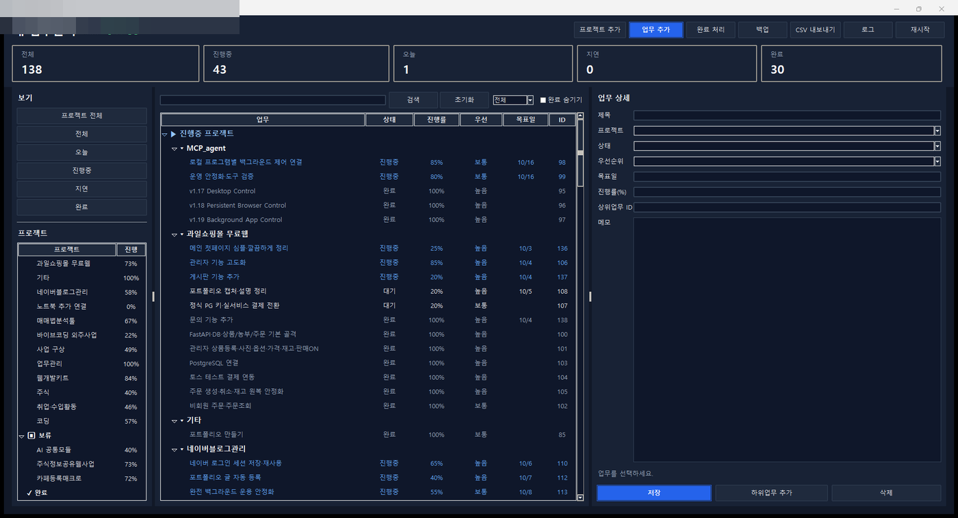
Task: Click the 삭제 button
Action: point(887,493)
